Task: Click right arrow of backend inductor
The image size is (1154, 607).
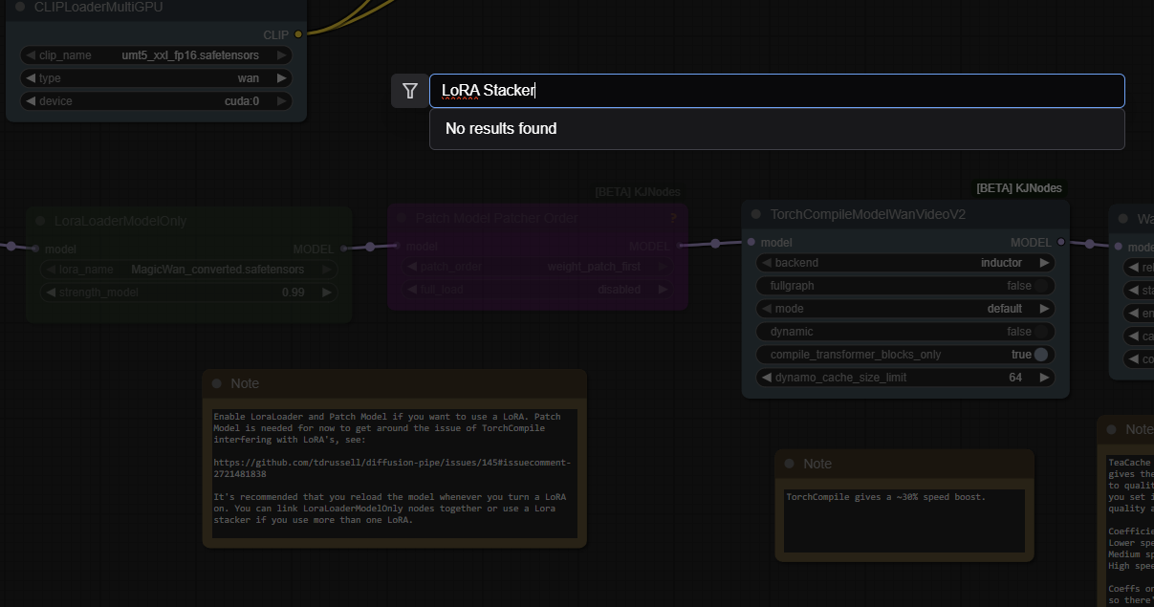Action: click(x=1044, y=263)
